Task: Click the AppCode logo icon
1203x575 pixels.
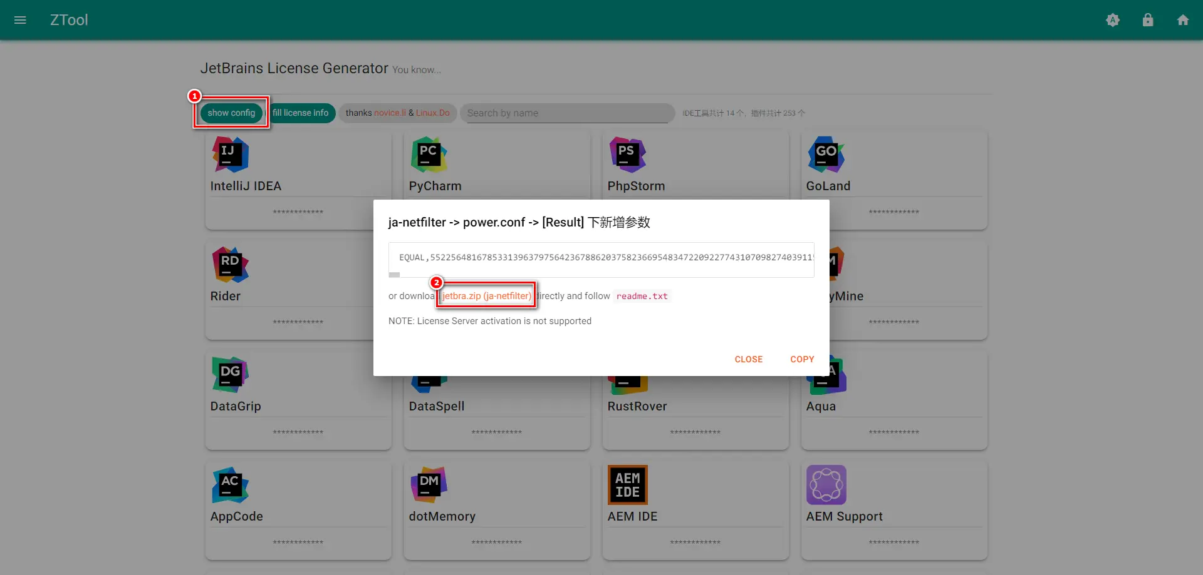Action: (x=231, y=485)
